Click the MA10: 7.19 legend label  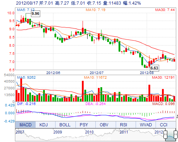(x=95, y=10)
